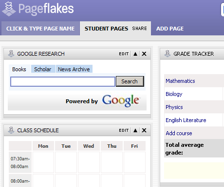Edit the Google Research flake

click(124, 54)
